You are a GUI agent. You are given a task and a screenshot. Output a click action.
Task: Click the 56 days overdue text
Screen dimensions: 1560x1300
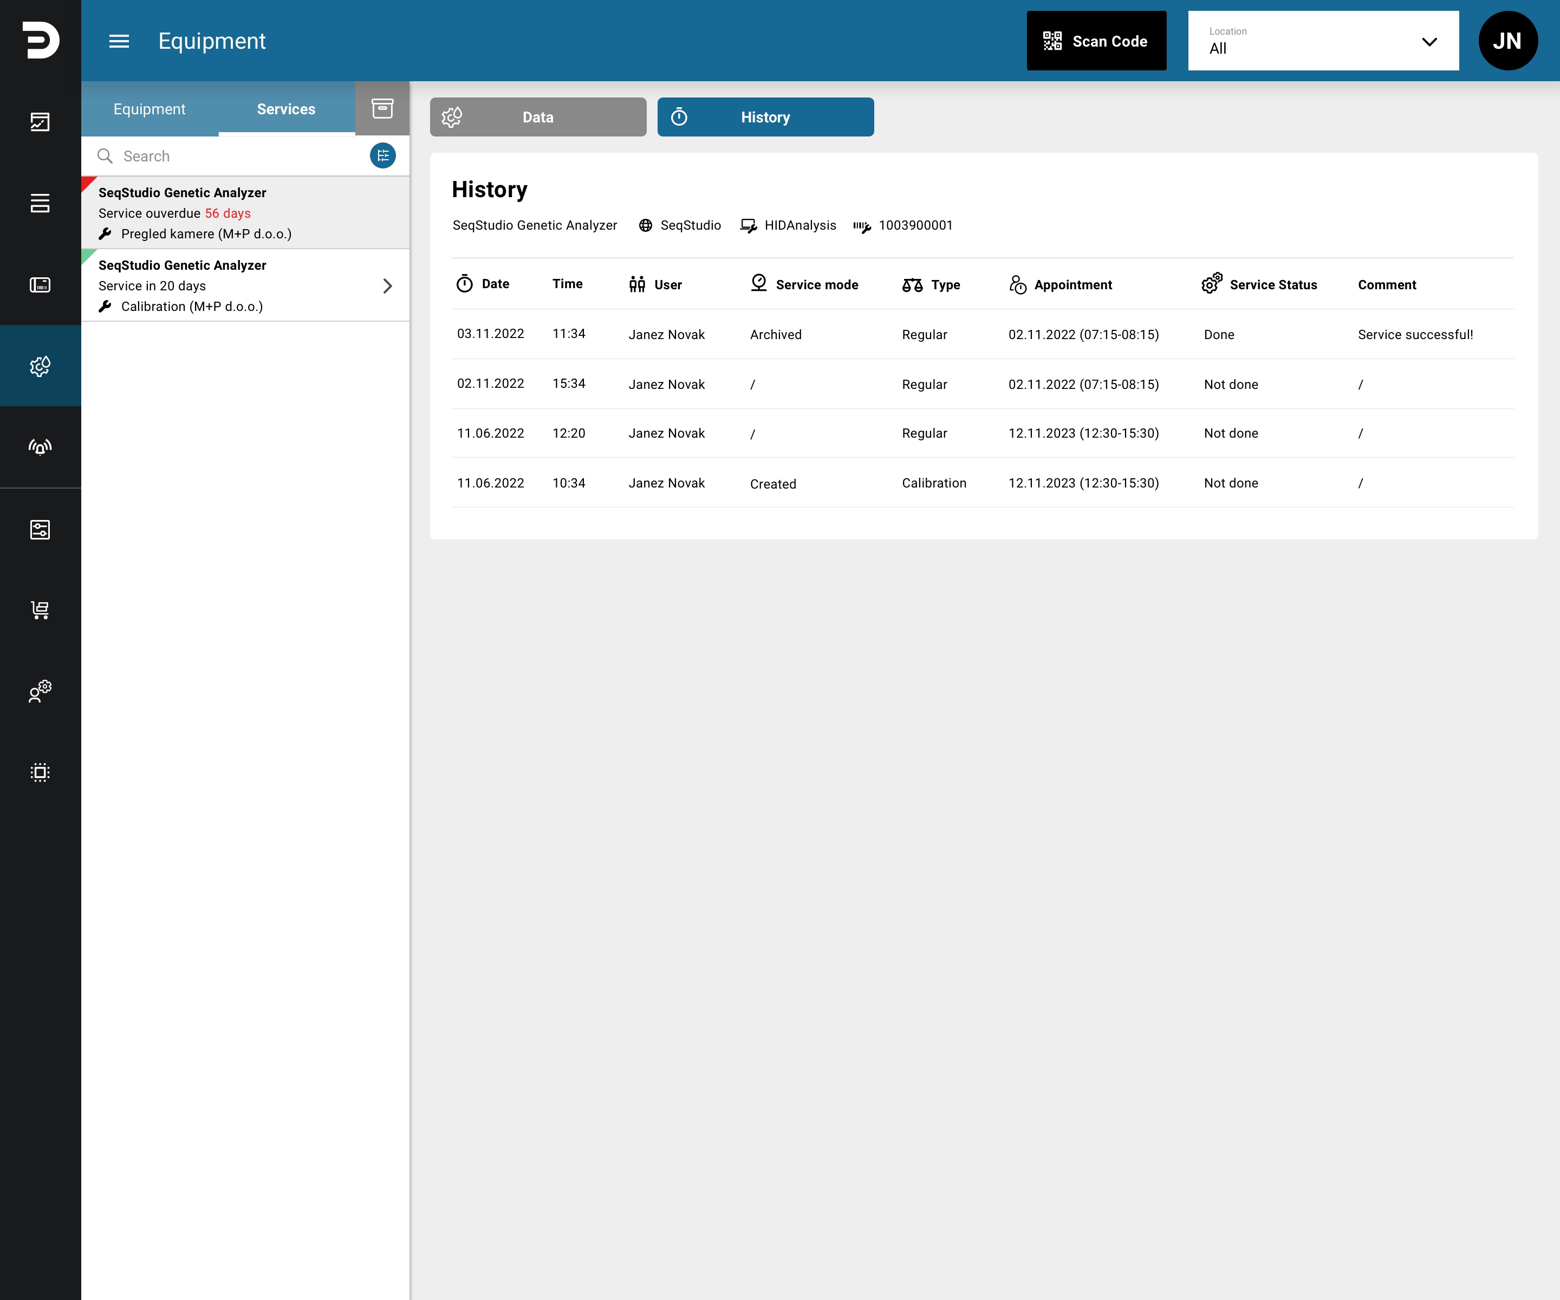click(x=227, y=213)
